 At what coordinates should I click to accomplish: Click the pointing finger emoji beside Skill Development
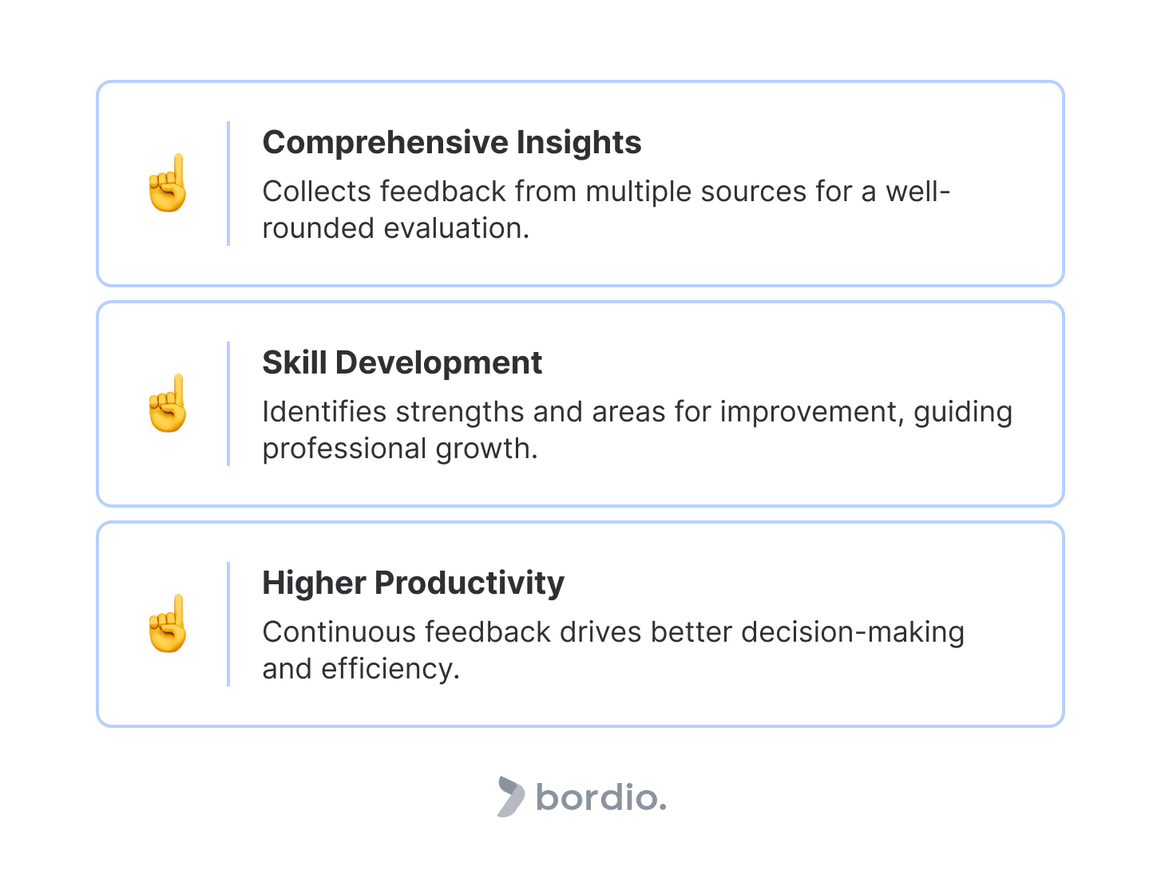(168, 404)
